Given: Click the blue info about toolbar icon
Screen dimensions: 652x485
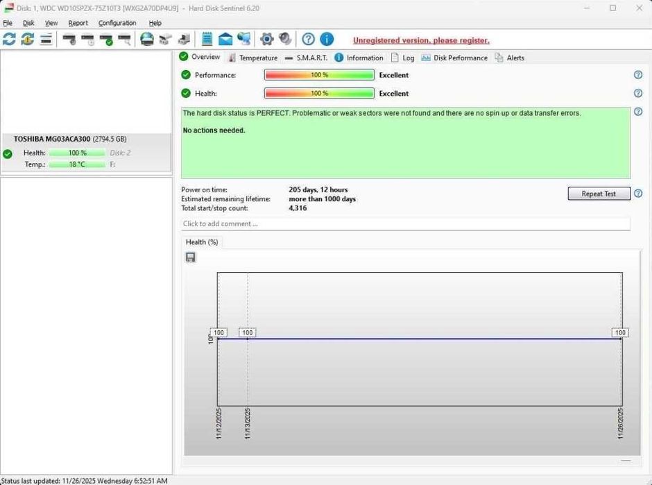Looking at the screenshot, I should click(x=327, y=39).
